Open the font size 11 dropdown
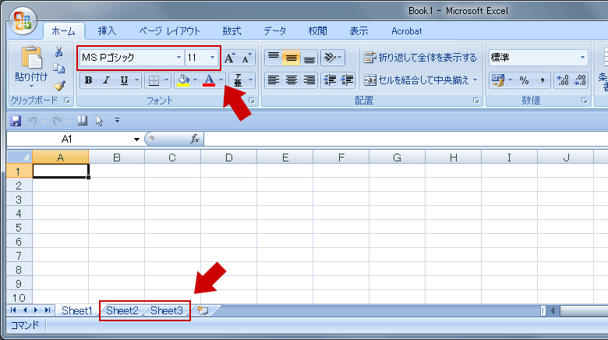Viewport: 608px width, 340px height. 213,58
